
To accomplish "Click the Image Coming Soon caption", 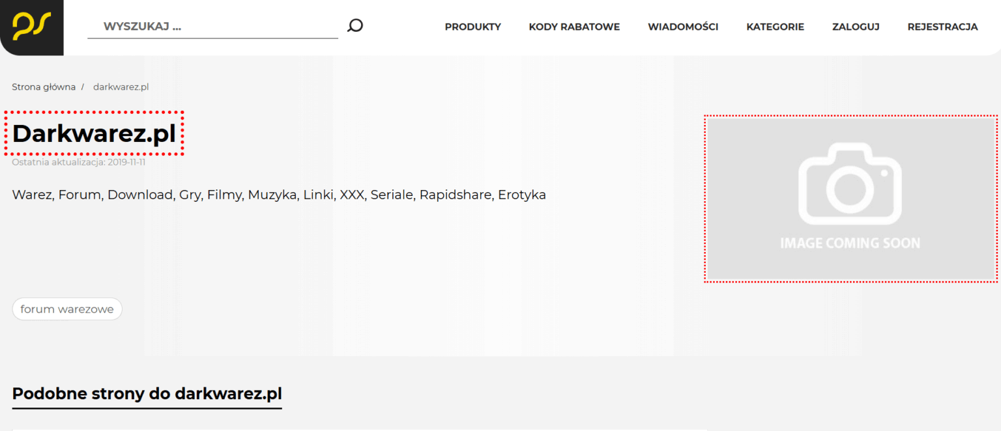I will (x=850, y=243).
